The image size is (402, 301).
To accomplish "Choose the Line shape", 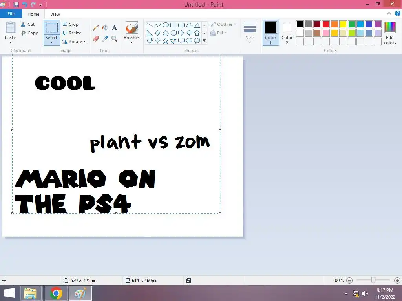I will pyautogui.click(x=150, y=25).
